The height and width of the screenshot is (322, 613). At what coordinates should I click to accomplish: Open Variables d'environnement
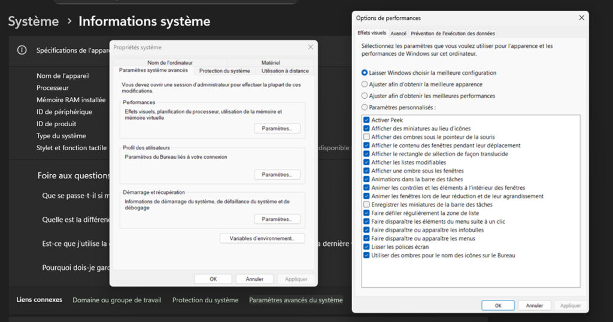[262, 238]
